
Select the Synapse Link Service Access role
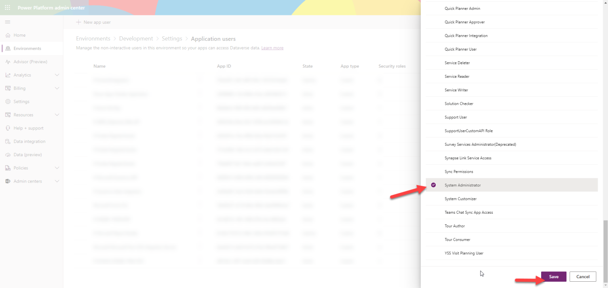(x=512, y=158)
